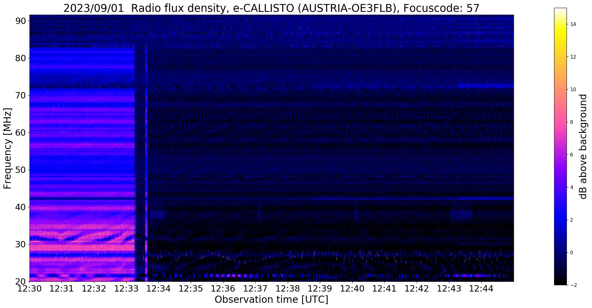Click the colorbar tick label 2
Image resolution: width=592 pixels, height=308 pixels.
(x=571, y=220)
